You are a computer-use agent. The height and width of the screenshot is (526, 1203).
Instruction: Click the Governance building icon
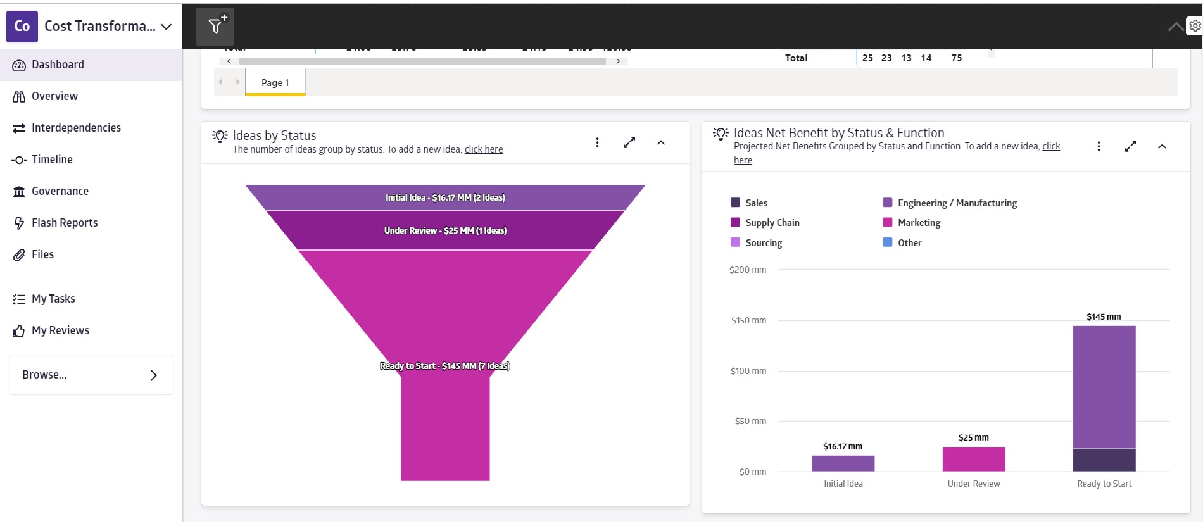[19, 191]
